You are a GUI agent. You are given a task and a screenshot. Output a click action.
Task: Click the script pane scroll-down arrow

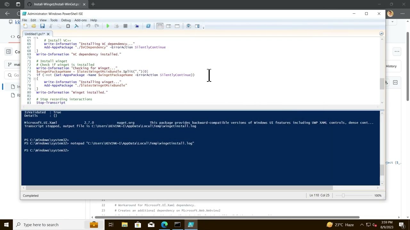(x=382, y=102)
